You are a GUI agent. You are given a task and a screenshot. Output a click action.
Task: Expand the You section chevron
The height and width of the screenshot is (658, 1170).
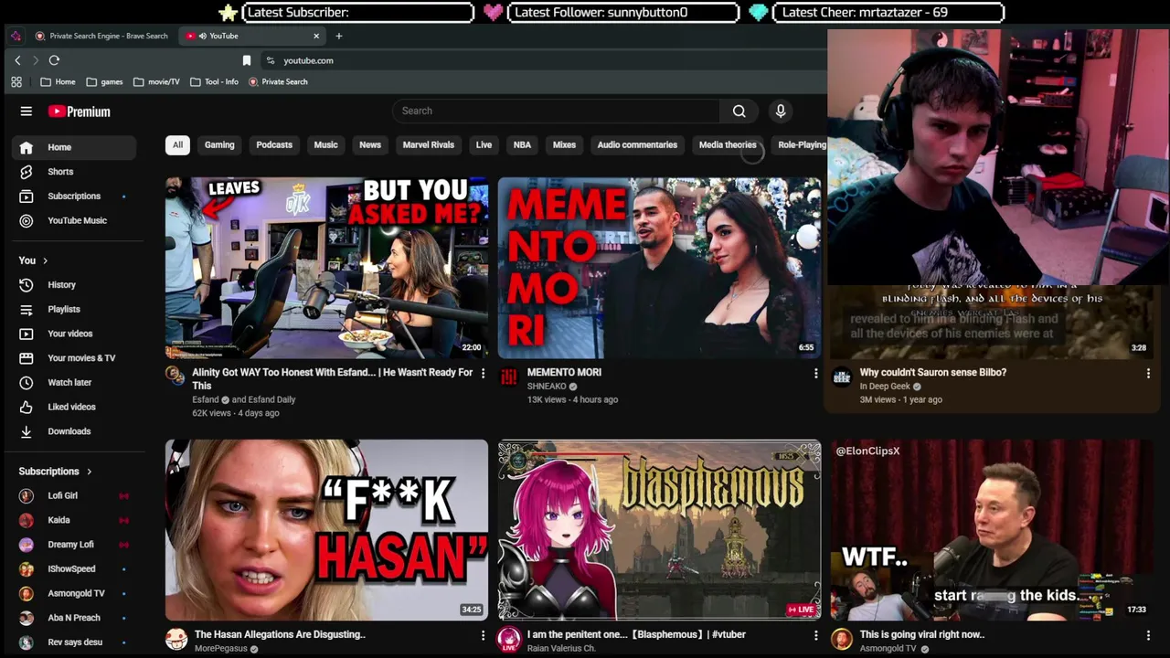(45, 261)
